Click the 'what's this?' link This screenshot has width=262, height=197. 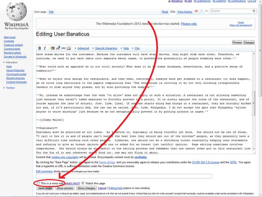(72, 183)
